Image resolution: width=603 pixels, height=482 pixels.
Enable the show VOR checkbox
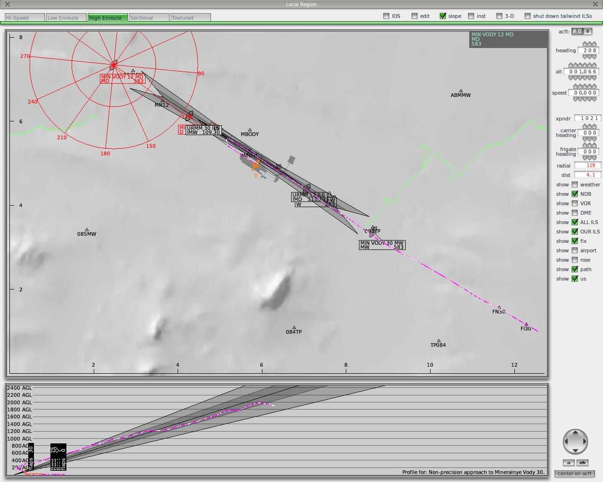(x=575, y=203)
